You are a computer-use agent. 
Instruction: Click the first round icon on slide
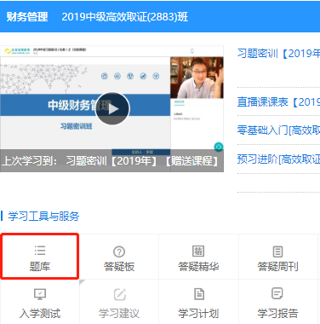tap(105, 76)
